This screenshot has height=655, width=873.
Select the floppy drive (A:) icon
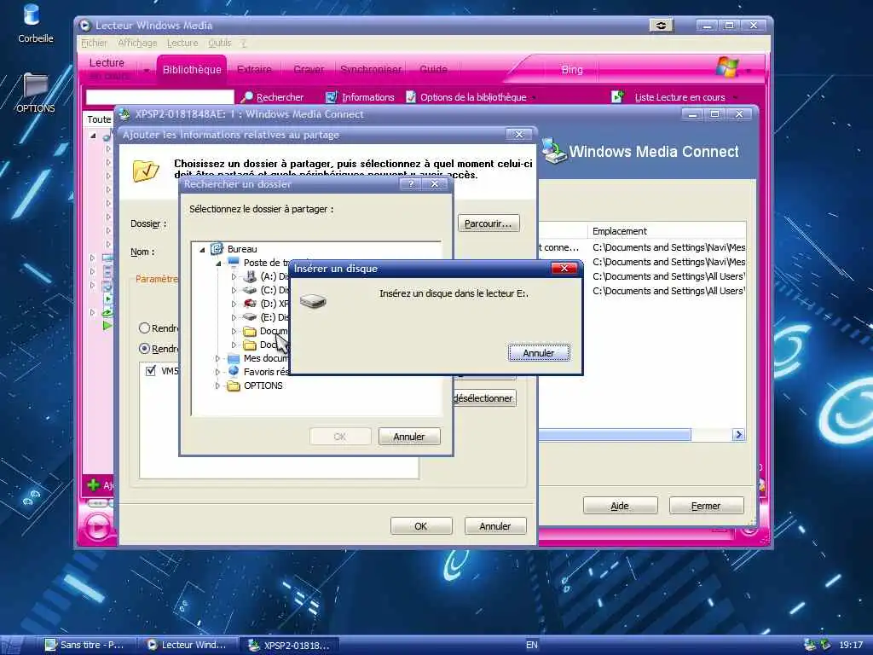[251, 276]
